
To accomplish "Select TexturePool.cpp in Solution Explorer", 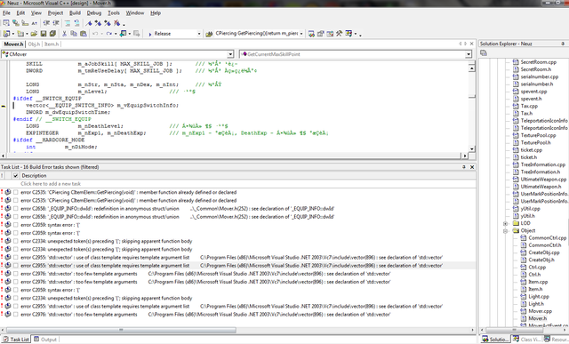I will tap(538, 135).
